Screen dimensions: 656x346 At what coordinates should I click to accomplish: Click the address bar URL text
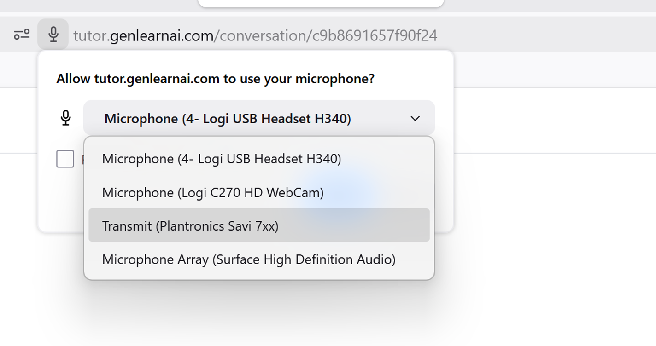pyautogui.click(x=255, y=35)
